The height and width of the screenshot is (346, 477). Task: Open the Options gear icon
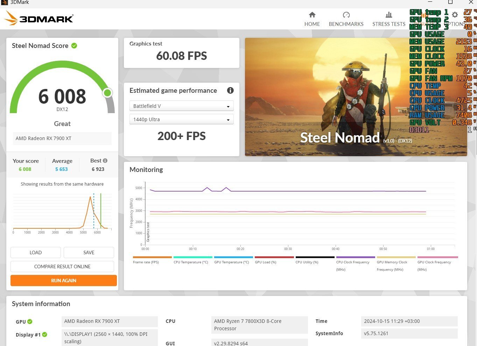[455, 15]
